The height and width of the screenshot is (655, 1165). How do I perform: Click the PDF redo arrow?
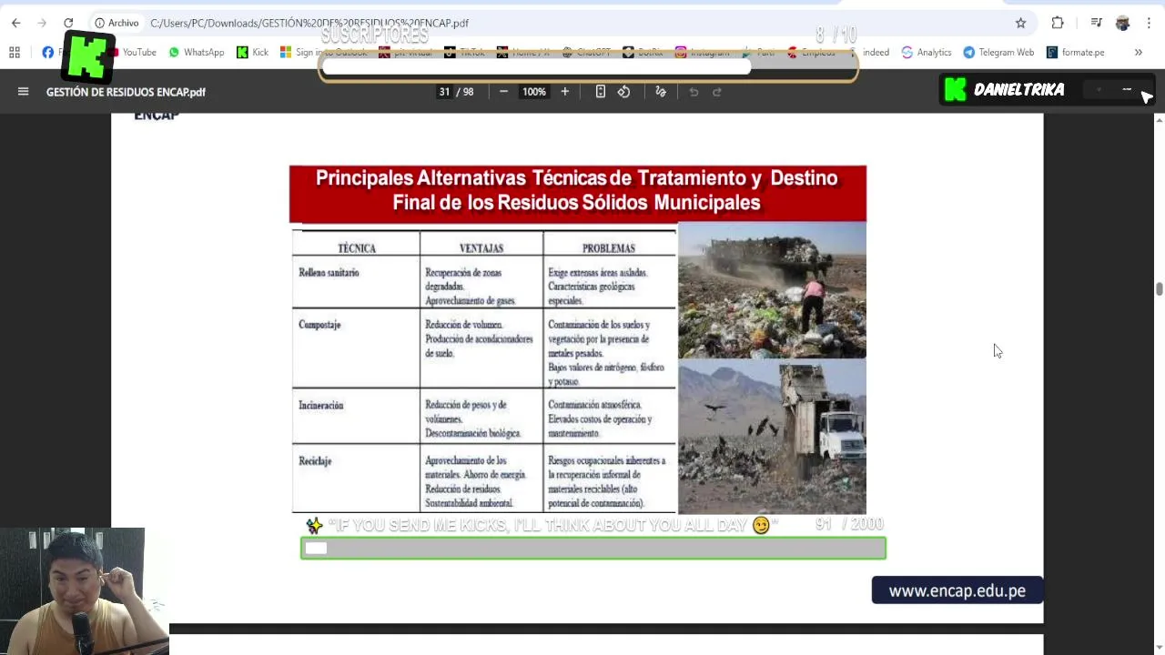tap(716, 91)
